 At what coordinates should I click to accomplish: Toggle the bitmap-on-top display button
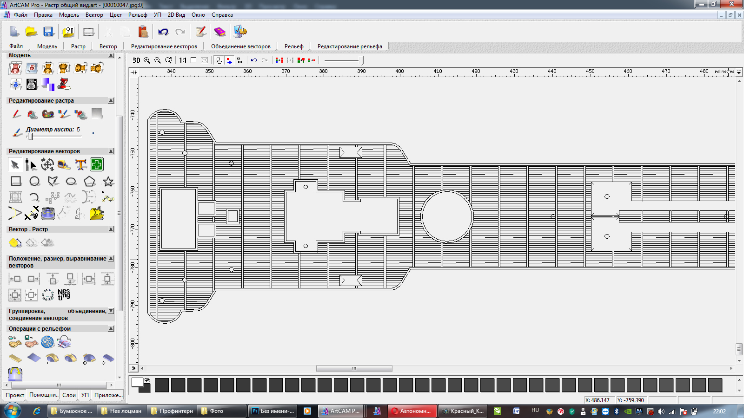click(229, 60)
